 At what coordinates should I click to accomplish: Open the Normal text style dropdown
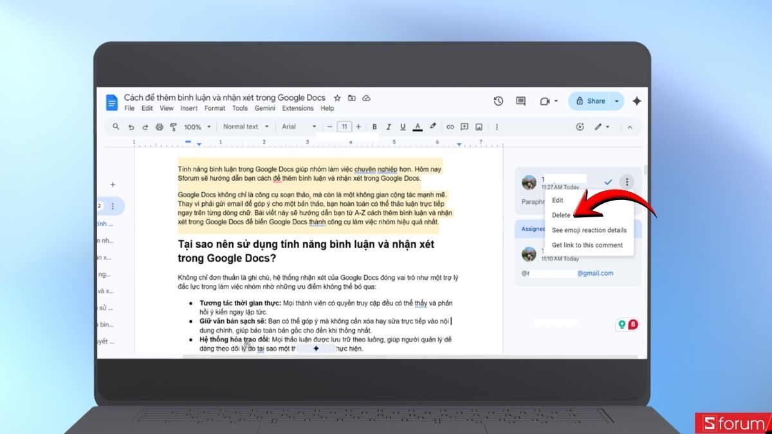(x=246, y=127)
